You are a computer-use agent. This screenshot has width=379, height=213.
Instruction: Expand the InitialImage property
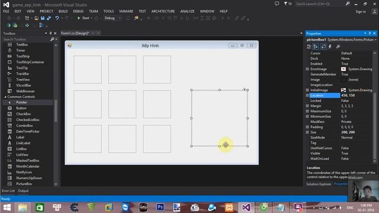(x=307, y=90)
